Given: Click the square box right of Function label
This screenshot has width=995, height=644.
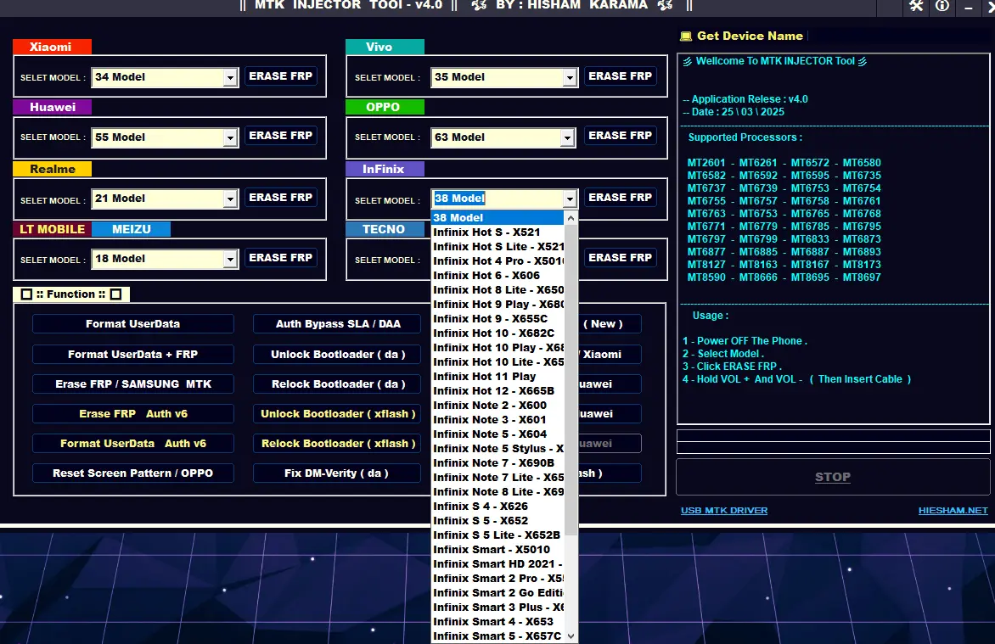Looking at the screenshot, I should click(x=115, y=294).
